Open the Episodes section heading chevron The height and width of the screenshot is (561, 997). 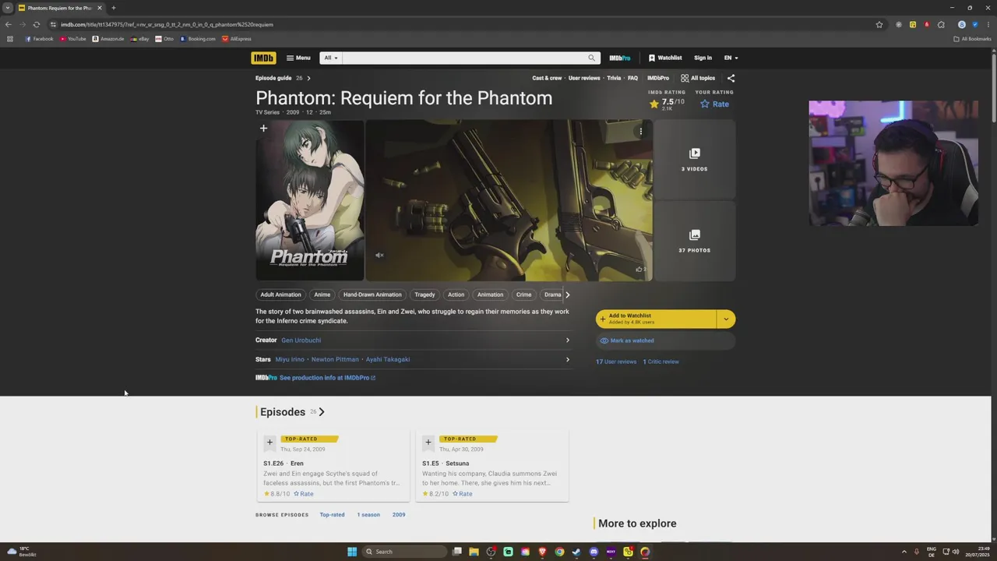click(322, 412)
